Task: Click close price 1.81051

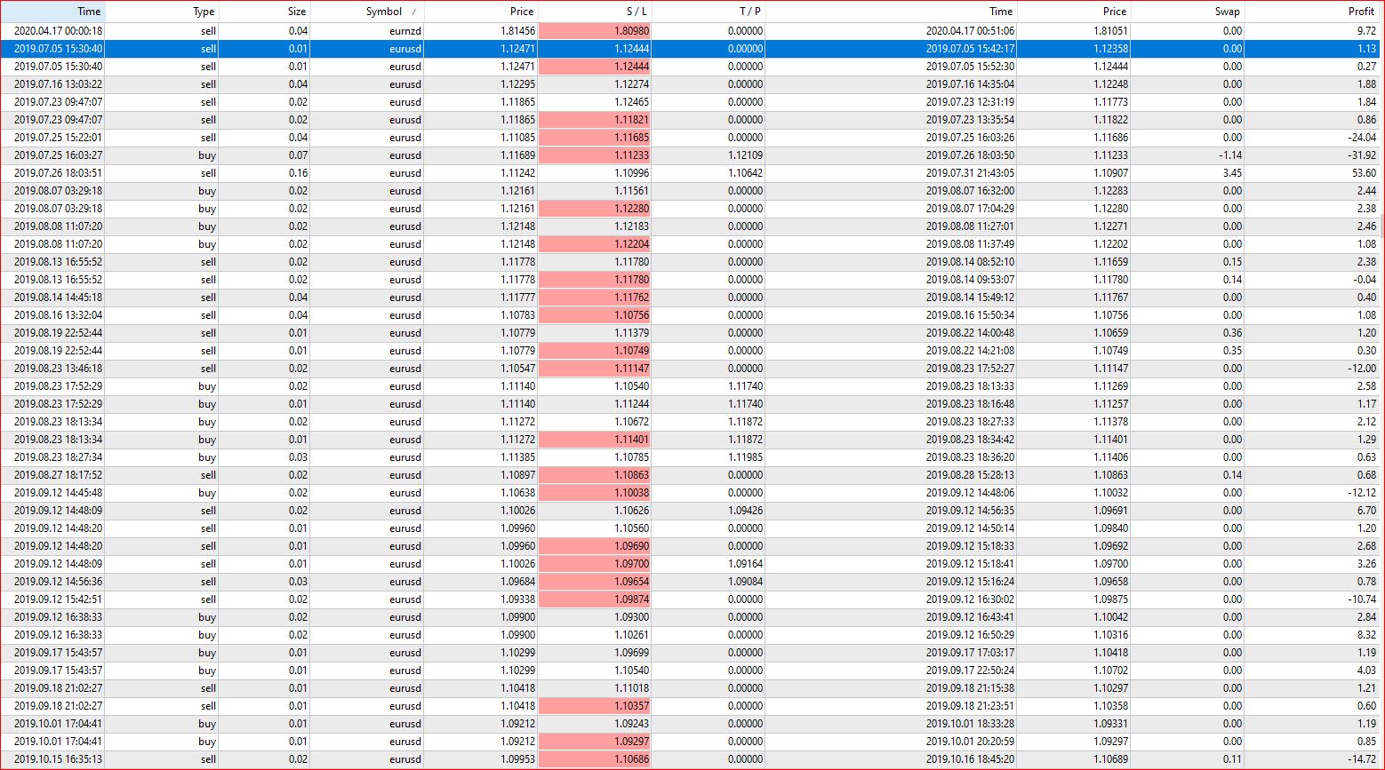Action: click(x=1109, y=31)
